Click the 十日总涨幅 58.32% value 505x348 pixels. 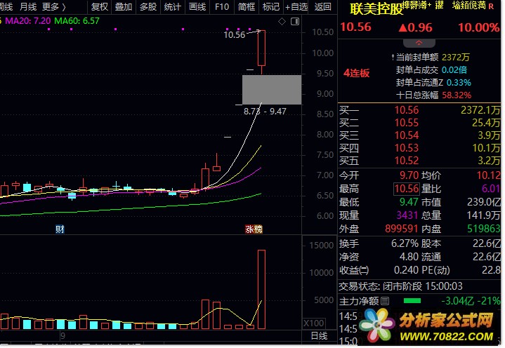457,95
